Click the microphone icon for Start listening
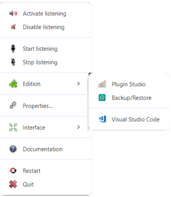This screenshot has height=197, width=171. [x=13, y=49]
